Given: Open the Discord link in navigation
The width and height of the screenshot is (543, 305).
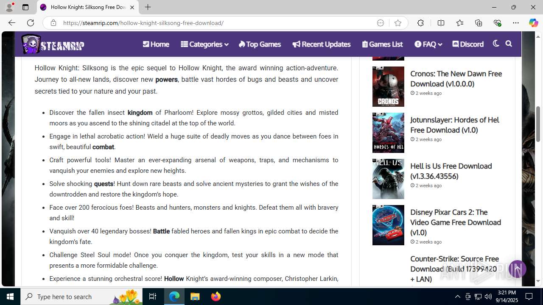Looking at the screenshot, I should pyautogui.click(x=468, y=44).
